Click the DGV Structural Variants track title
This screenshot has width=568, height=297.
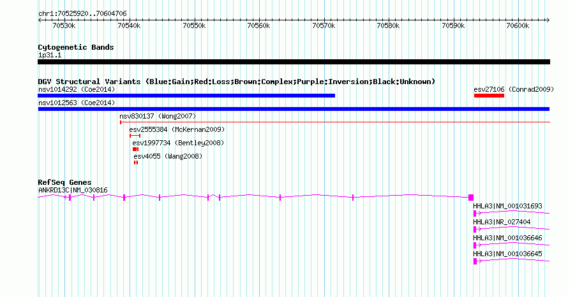click(237, 82)
